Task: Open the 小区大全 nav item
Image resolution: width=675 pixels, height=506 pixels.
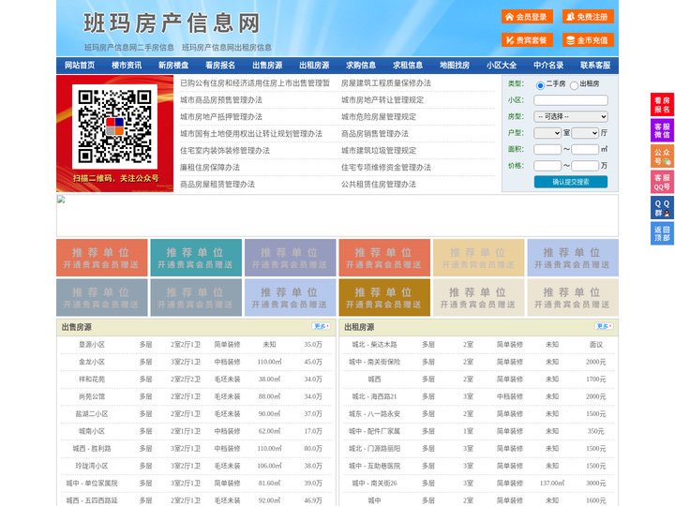Action: (502, 66)
